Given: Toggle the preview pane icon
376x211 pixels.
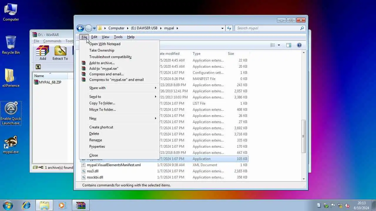Looking at the screenshot, I should [289, 45].
